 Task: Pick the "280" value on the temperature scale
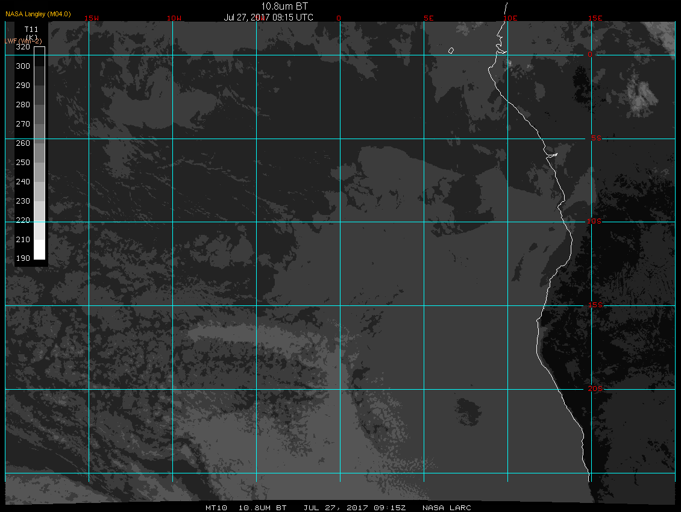pyautogui.click(x=23, y=105)
